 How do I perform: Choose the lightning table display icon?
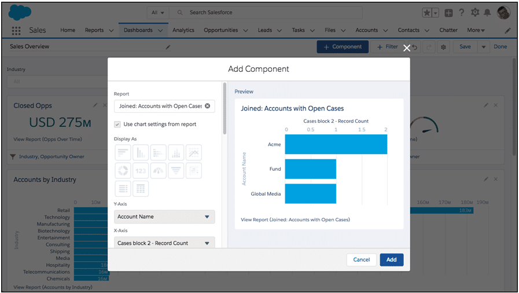pos(141,188)
